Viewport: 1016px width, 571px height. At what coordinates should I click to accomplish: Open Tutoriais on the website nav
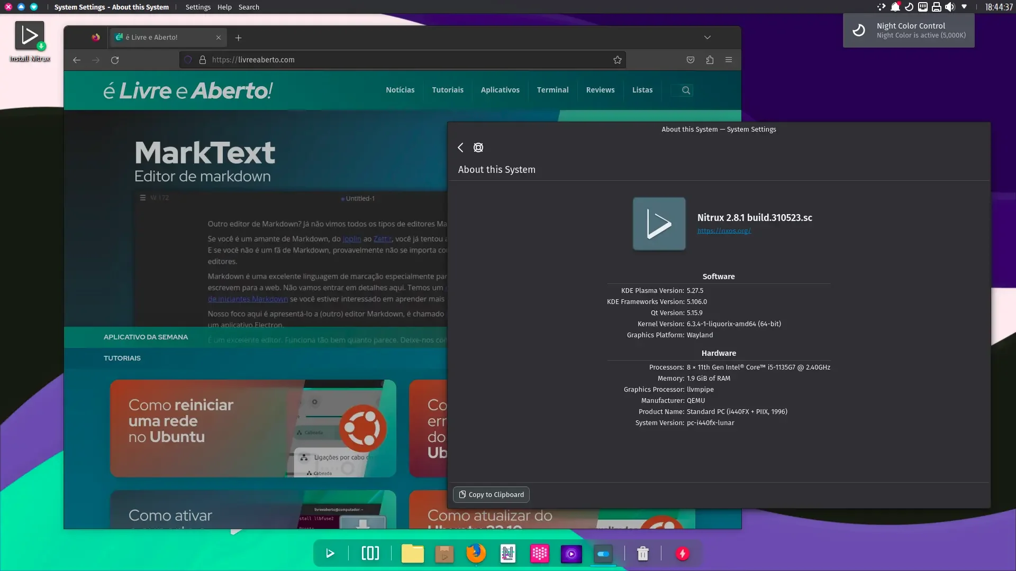click(x=448, y=90)
